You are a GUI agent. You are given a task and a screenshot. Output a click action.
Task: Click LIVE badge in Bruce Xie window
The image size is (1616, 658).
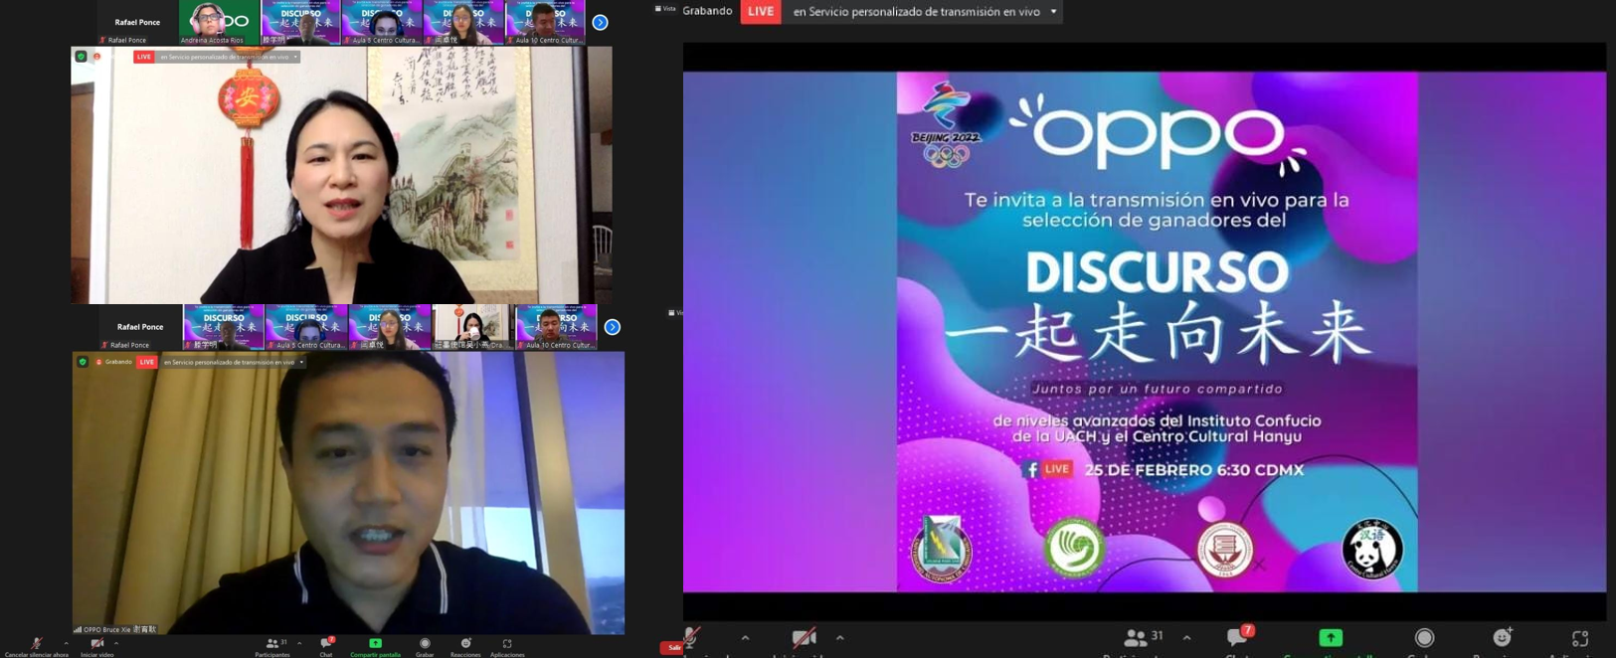click(147, 362)
